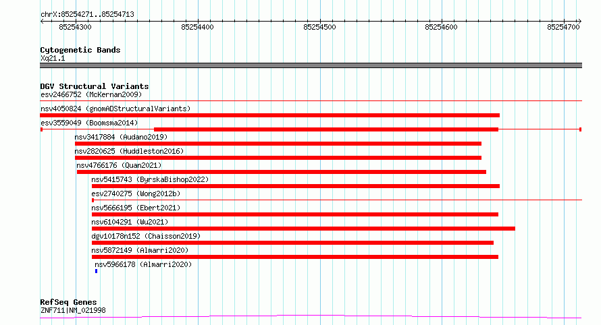Open the ZNF711|NM_021998 gene label

(73, 310)
